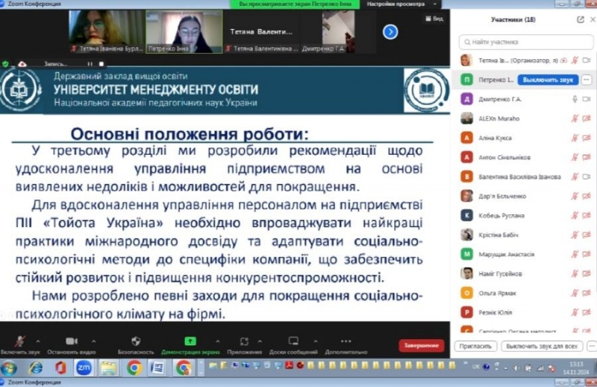Toggle camera icon for Дмитренко Г.А.
Screen dimensions: 597x387
[x=587, y=99]
